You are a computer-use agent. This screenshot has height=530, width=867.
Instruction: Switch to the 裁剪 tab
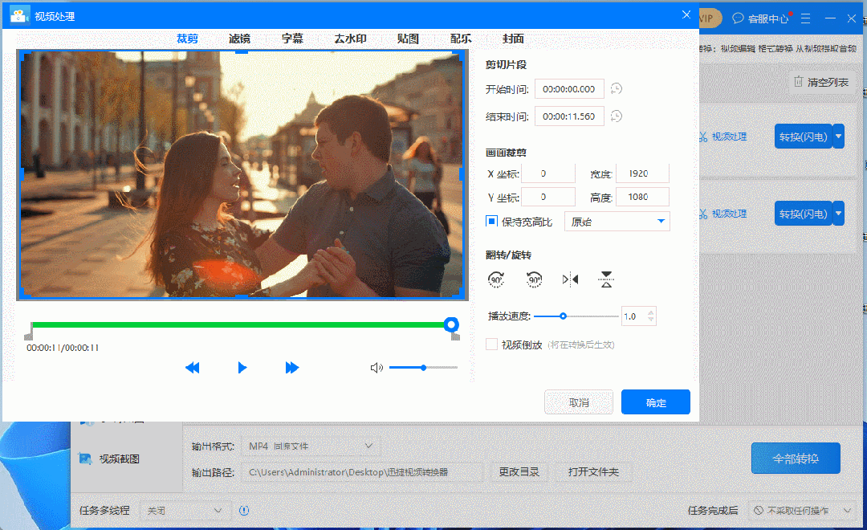187,39
